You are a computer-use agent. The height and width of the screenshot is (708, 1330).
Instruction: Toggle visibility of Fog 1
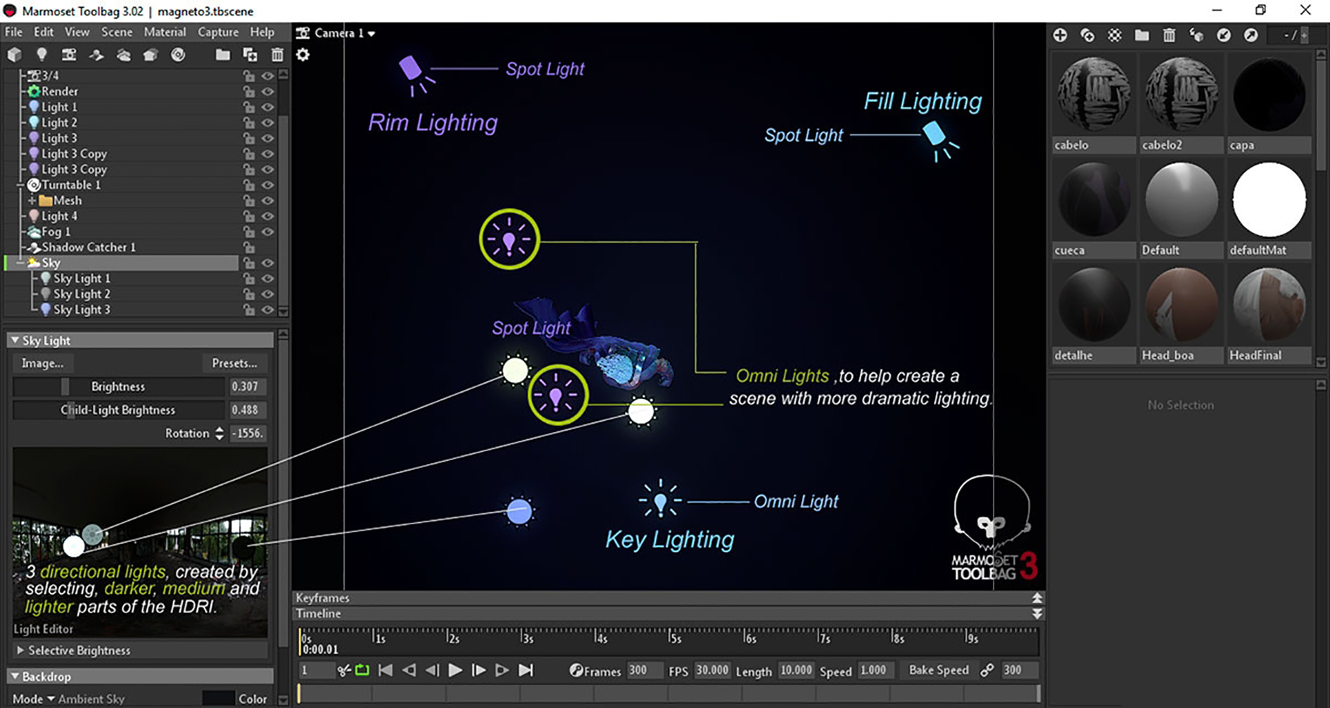(x=267, y=232)
